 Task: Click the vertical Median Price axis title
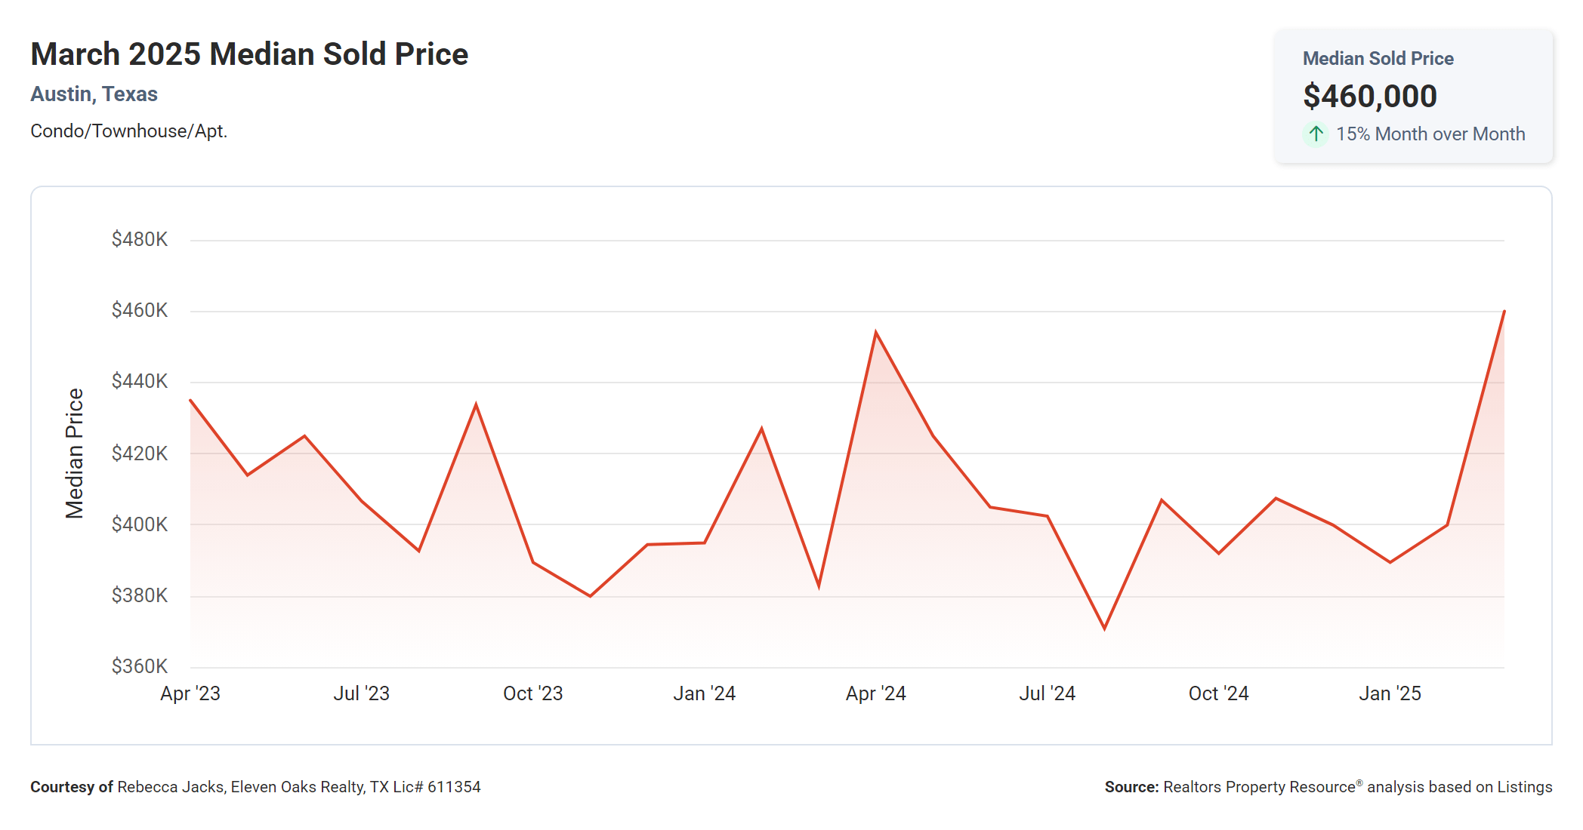(x=74, y=453)
